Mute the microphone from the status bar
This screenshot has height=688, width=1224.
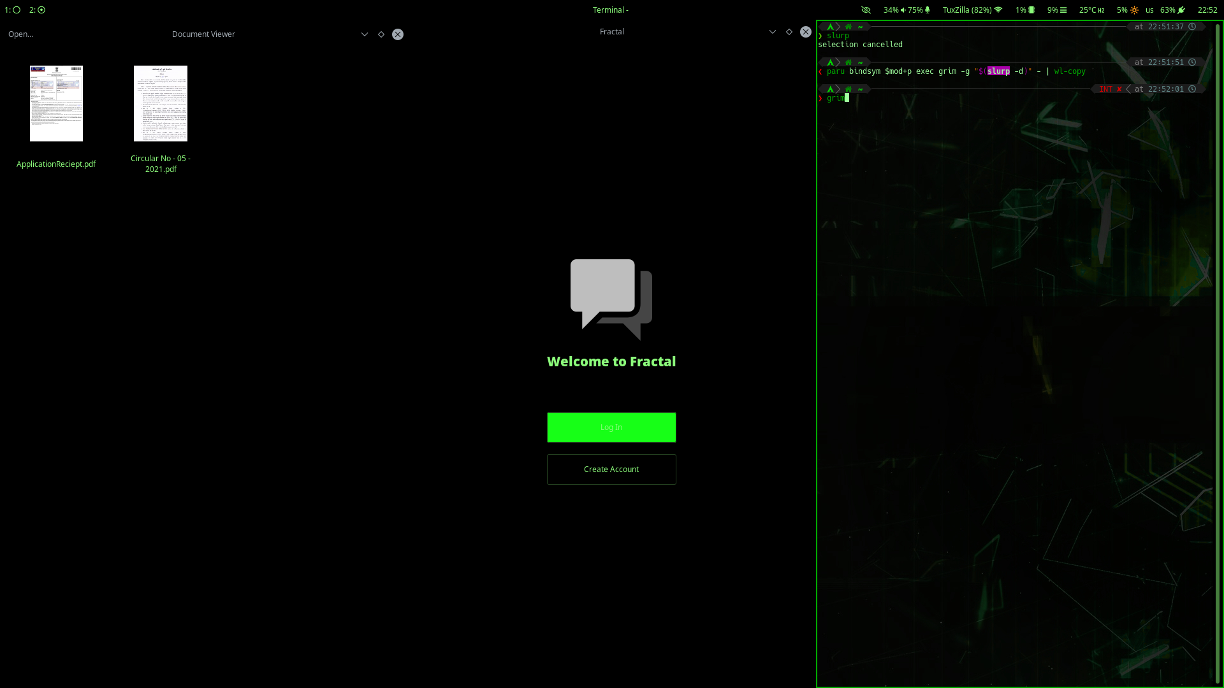point(928,10)
